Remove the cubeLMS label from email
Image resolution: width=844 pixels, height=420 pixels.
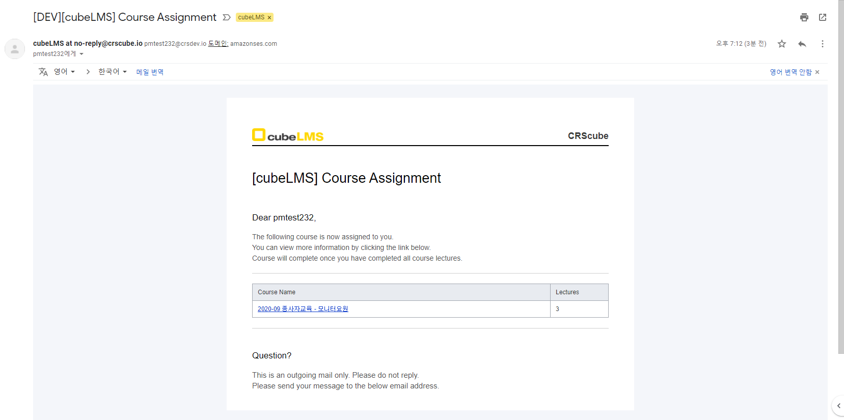coord(269,18)
